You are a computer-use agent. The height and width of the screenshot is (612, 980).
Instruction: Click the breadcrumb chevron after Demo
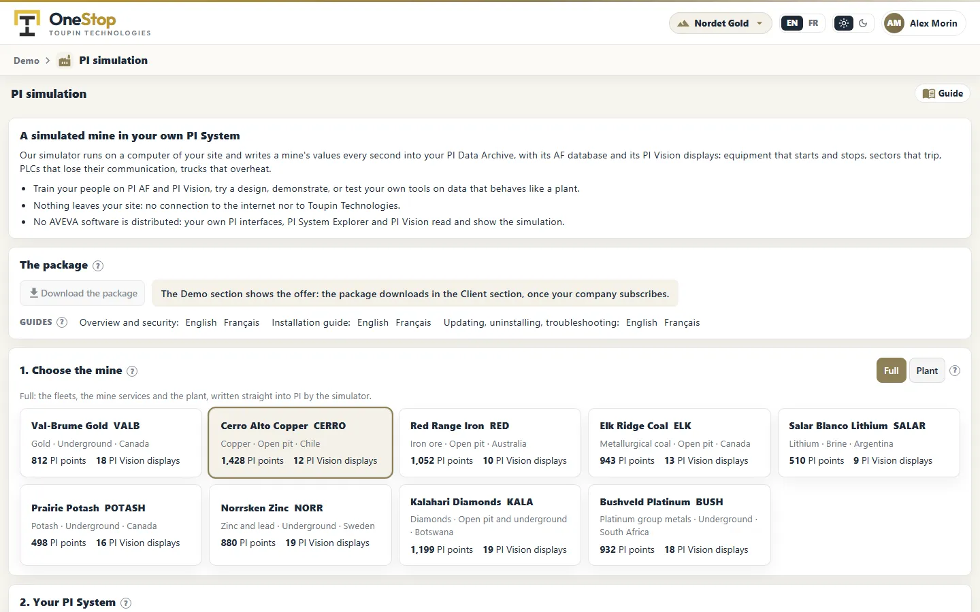coord(48,61)
